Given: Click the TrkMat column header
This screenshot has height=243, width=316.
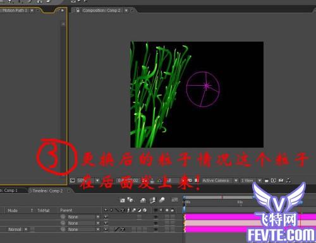Looking at the screenshot, I should [x=44, y=210].
